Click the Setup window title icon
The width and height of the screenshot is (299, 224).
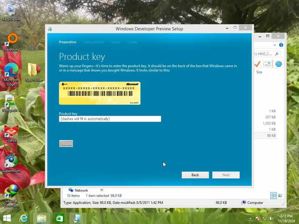50,29
